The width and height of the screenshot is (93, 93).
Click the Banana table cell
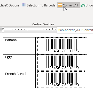pos(19,46)
